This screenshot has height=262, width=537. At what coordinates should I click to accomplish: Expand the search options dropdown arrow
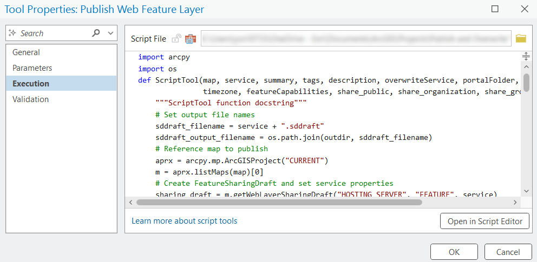coord(110,33)
